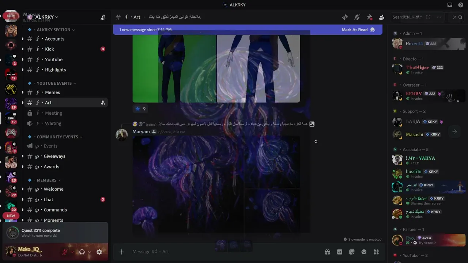The width and height of the screenshot is (468, 263).
Task: Open the golden hammer server icon
Action: tap(11, 89)
